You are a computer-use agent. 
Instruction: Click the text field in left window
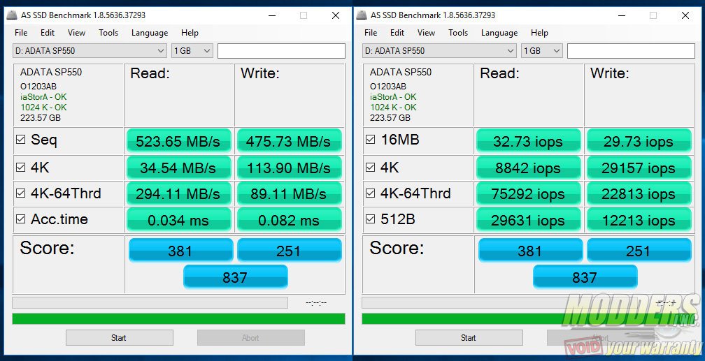coord(281,51)
